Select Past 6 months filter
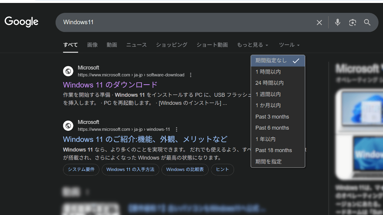The image size is (383, 215). [278, 128]
